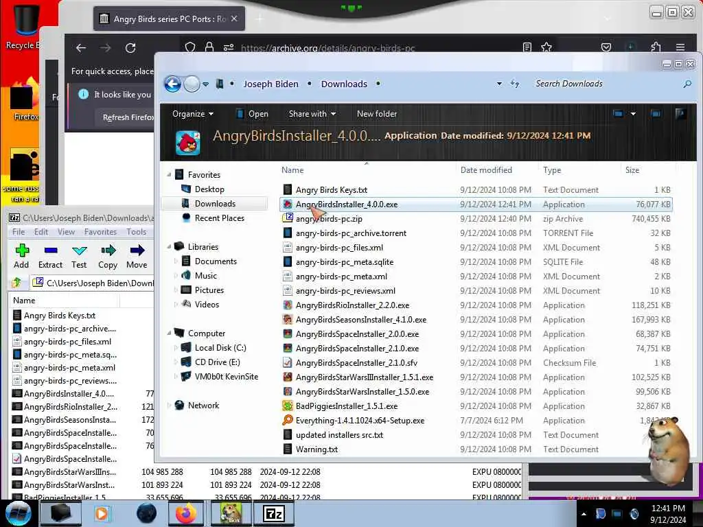
Task: Open the view options dropdown arrow
Action: [x=633, y=114]
